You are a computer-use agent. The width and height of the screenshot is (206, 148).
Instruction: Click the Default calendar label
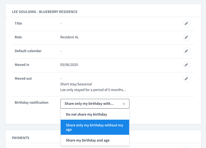coord(28,51)
